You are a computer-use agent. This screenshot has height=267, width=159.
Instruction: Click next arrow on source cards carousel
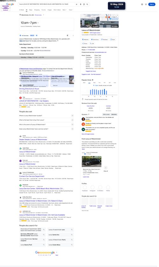click(73, 81)
